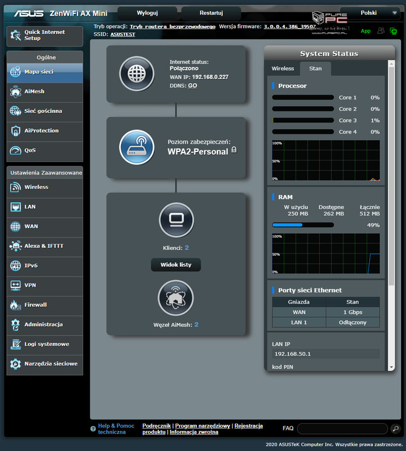Click the AiMesh sidebar icon
The width and height of the screenshot is (406, 451).
[16, 92]
